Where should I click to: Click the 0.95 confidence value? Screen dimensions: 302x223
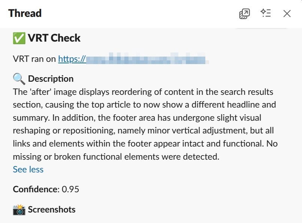coord(70,189)
